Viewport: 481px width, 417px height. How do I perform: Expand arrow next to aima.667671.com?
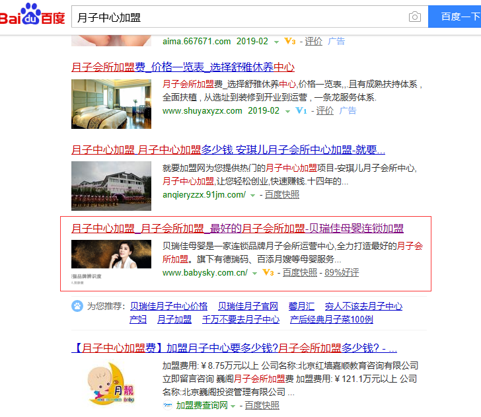tap(276, 42)
